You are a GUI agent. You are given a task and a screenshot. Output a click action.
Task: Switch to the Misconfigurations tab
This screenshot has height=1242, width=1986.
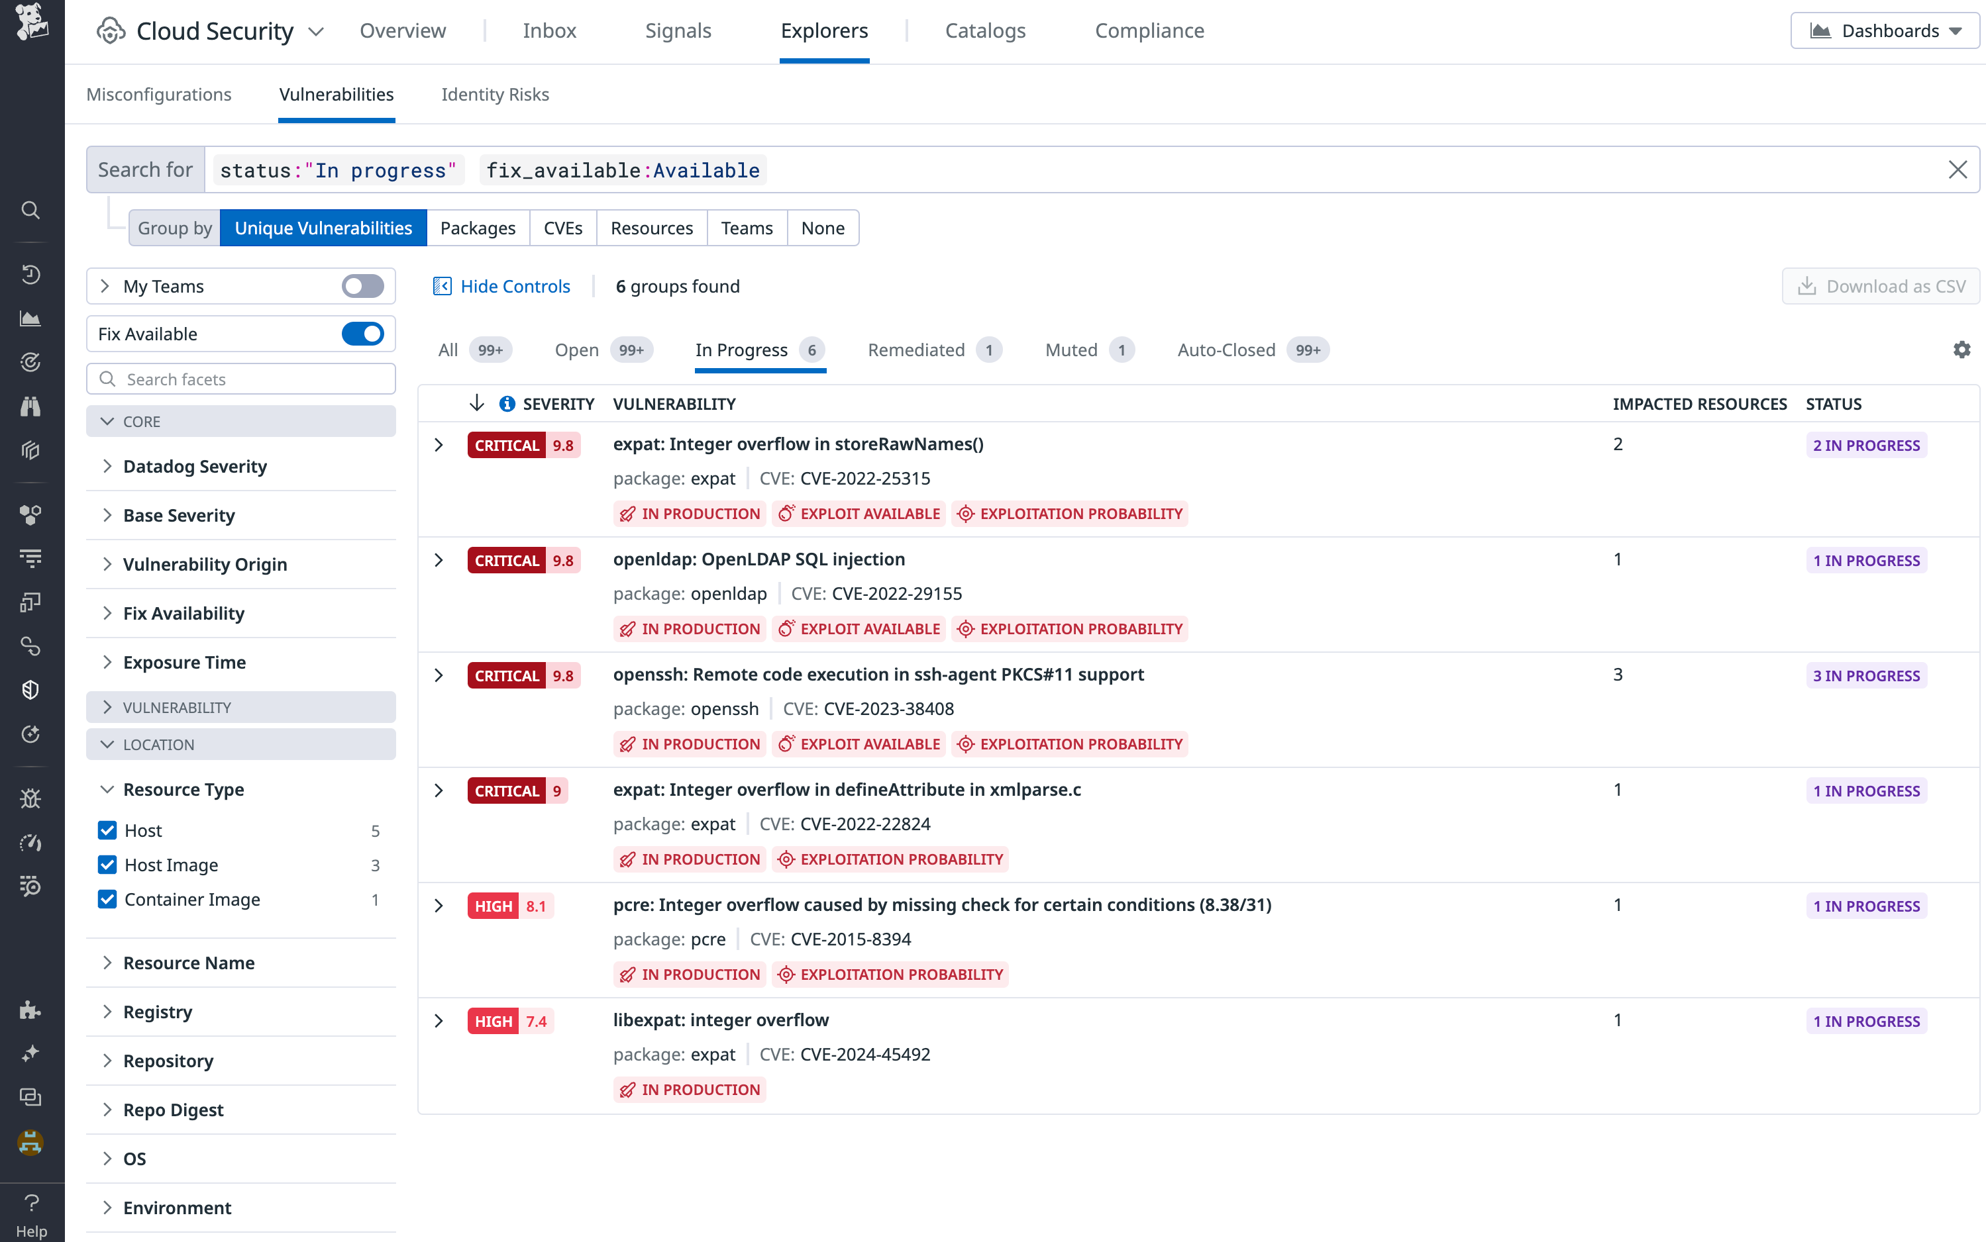pos(158,93)
